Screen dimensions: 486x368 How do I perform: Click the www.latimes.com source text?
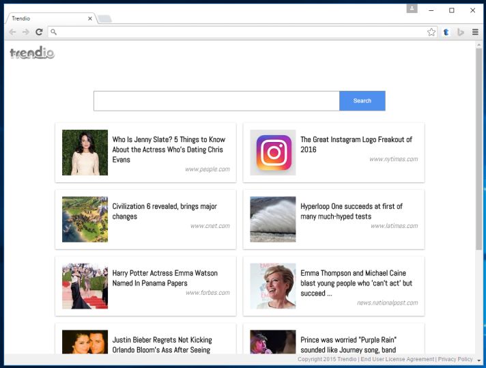(395, 226)
